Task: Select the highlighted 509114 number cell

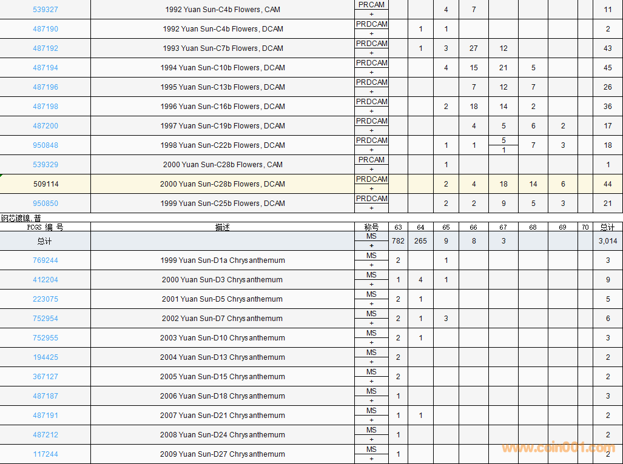Action: (45, 184)
